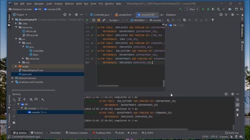The width and height of the screenshot is (250, 140).
Task: Click Services transaction mode Tx icon
Action: 14,100
